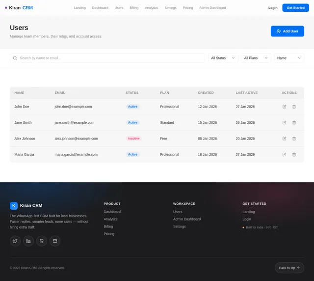Image resolution: width=314 pixels, height=281 pixels.
Task: Click jane.smith@example.com email cell
Action: click(74, 122)
